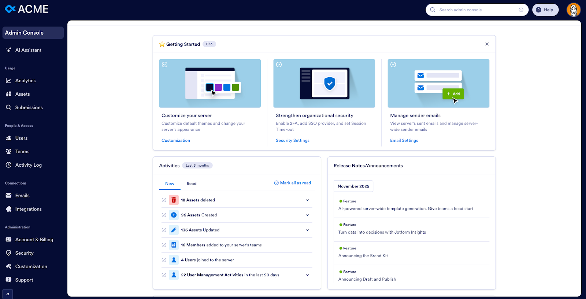This screenshot has height=299, width=586.
Task: Click the blue plus icon for Assets Created
Action: point(174,215)
